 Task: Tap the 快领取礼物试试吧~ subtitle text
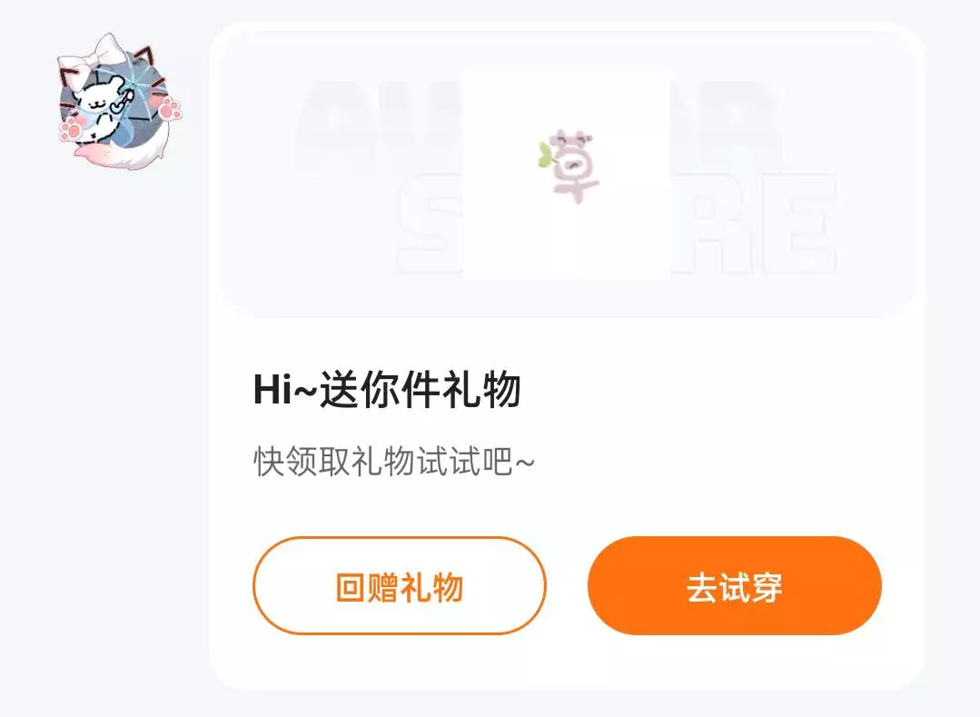394,462
